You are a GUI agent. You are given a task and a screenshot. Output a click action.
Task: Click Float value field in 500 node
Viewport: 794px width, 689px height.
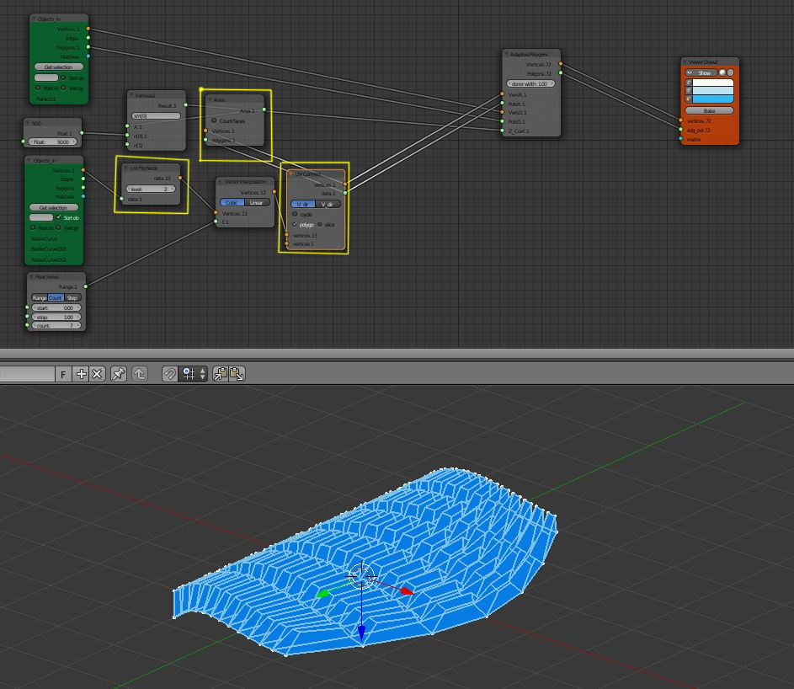(53, 142)
